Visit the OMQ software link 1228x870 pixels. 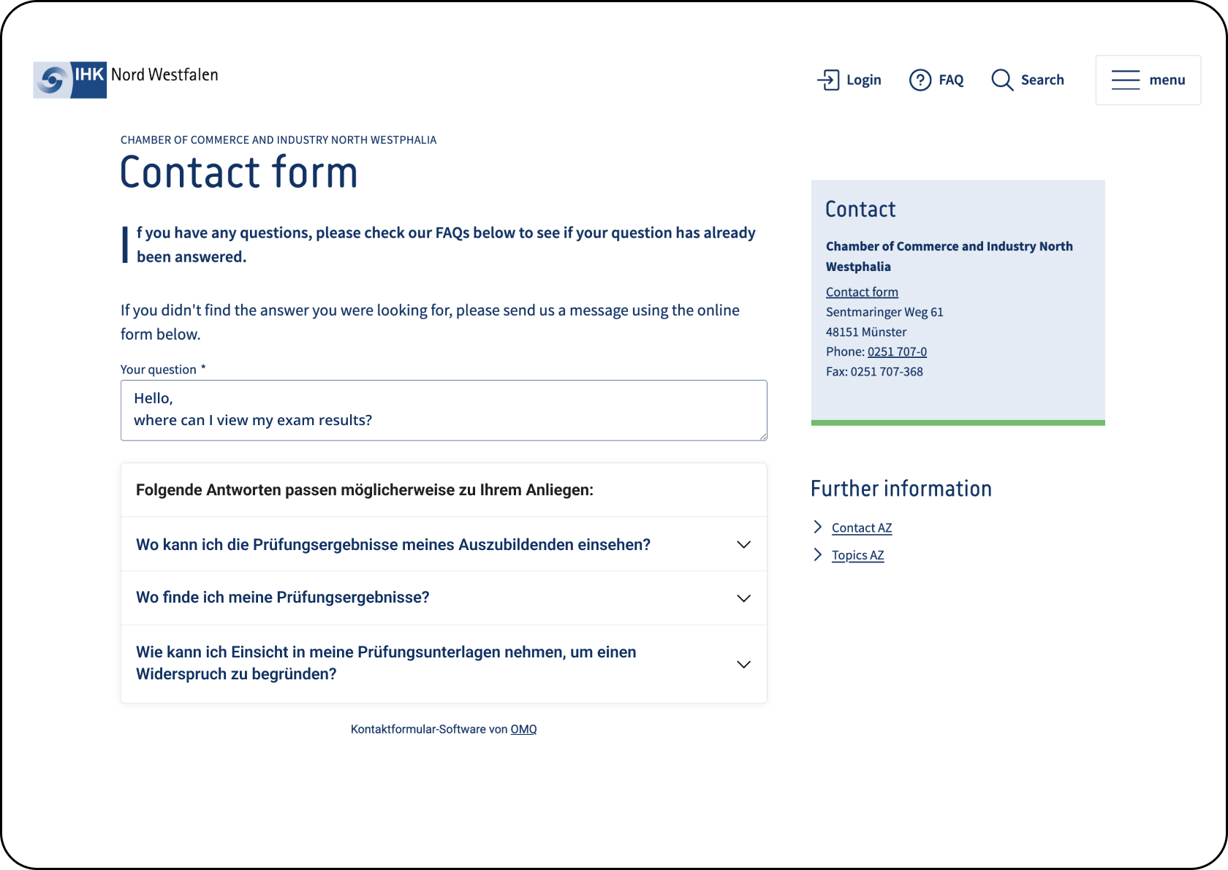(x=523, y=729)
